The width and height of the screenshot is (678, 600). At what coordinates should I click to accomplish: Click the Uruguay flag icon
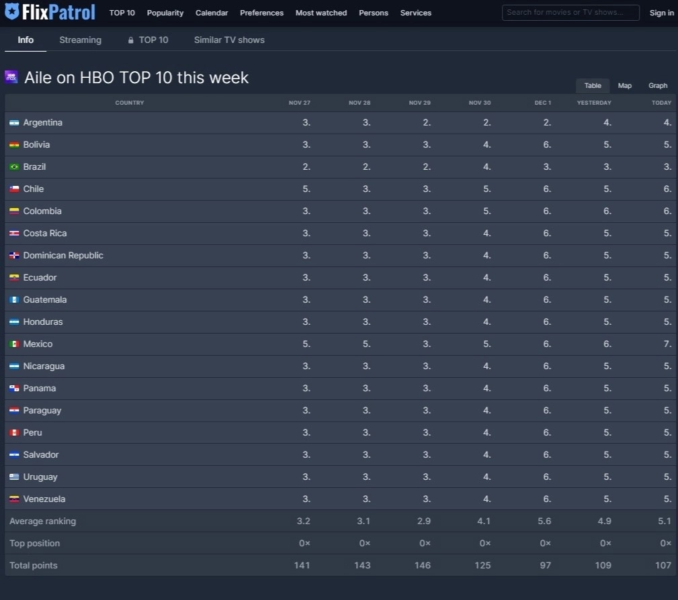14,477
